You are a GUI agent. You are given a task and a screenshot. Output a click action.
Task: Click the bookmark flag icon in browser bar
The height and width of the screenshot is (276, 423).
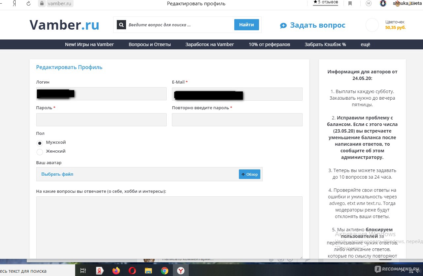350,3
